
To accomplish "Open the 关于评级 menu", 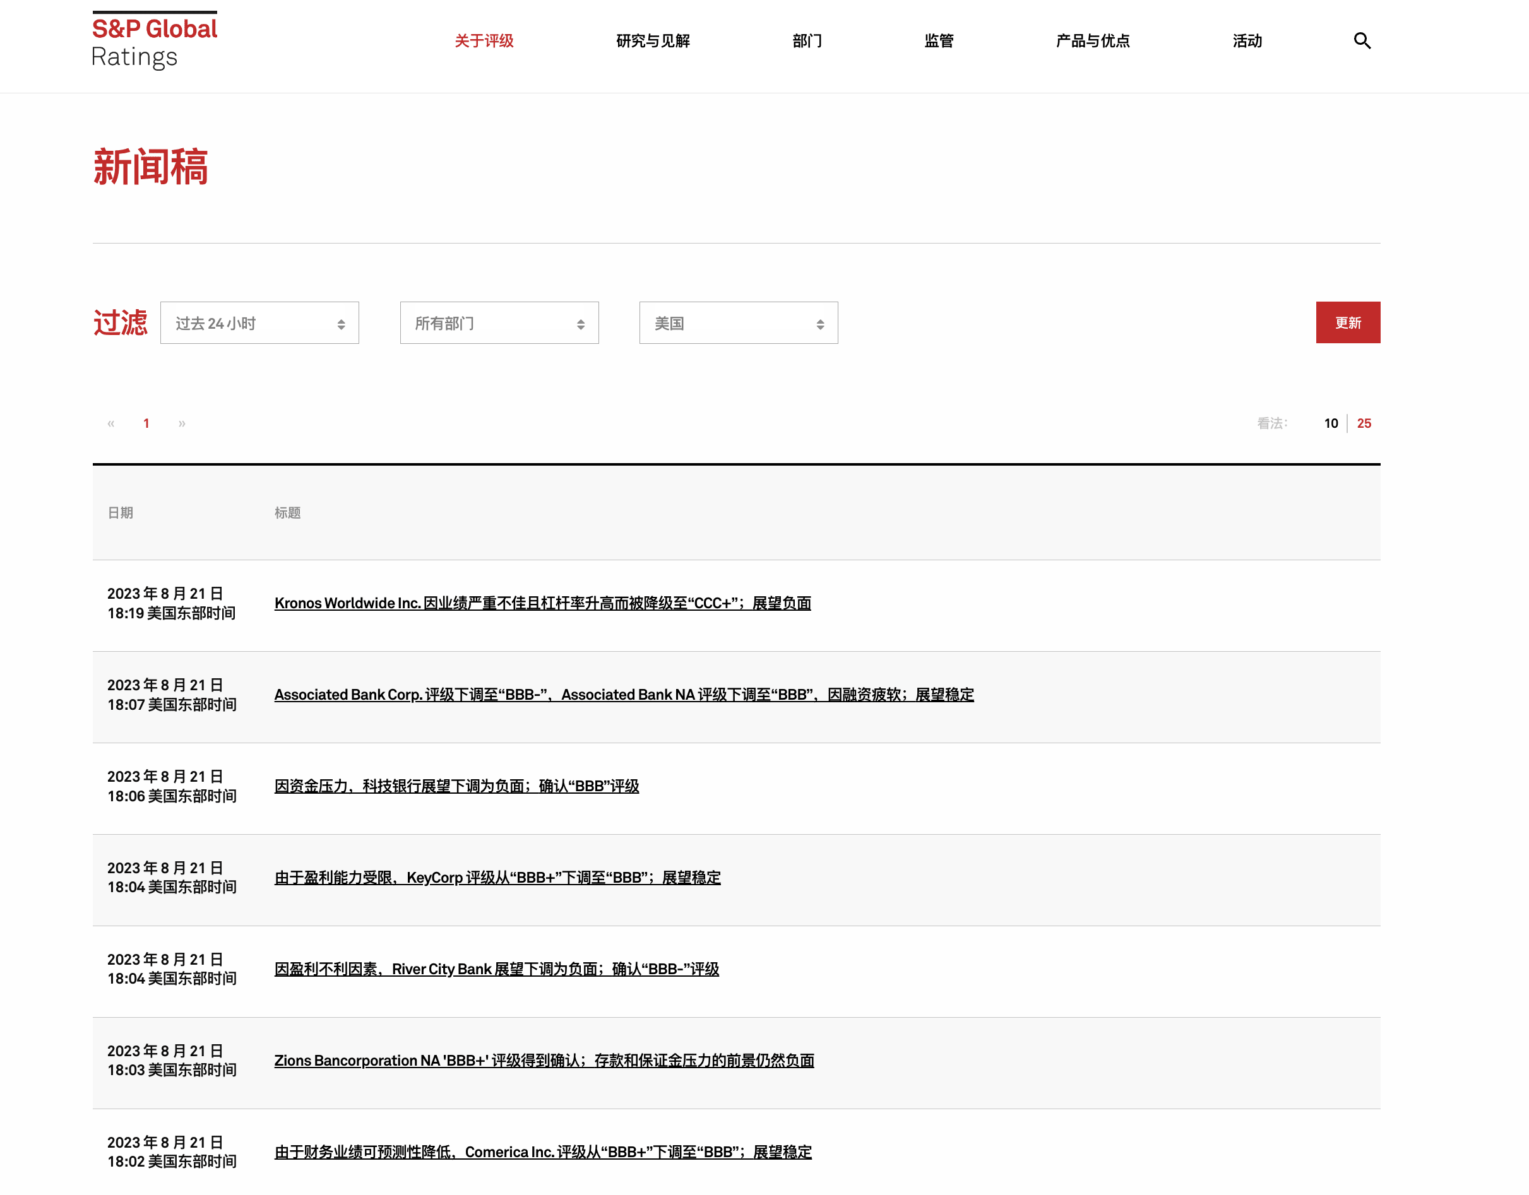I will click(x=484, y=40).
